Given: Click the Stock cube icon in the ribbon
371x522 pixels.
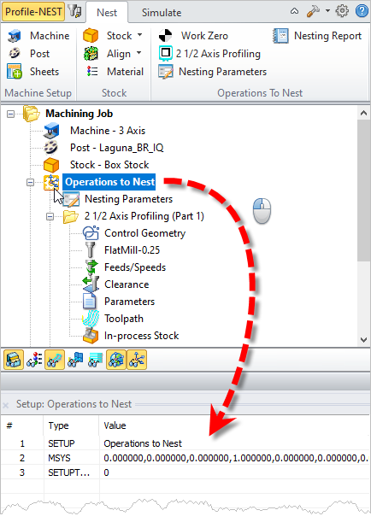Looking at the screenshot, I should 91,36.
